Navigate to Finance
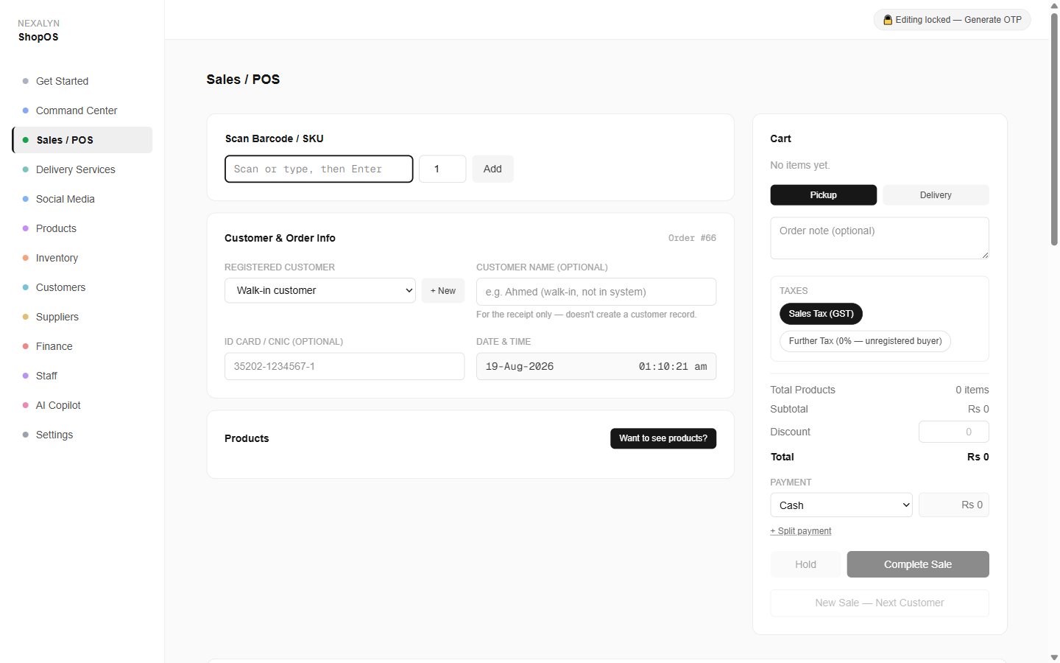1060x663 pixels. (x=82, y=346)
